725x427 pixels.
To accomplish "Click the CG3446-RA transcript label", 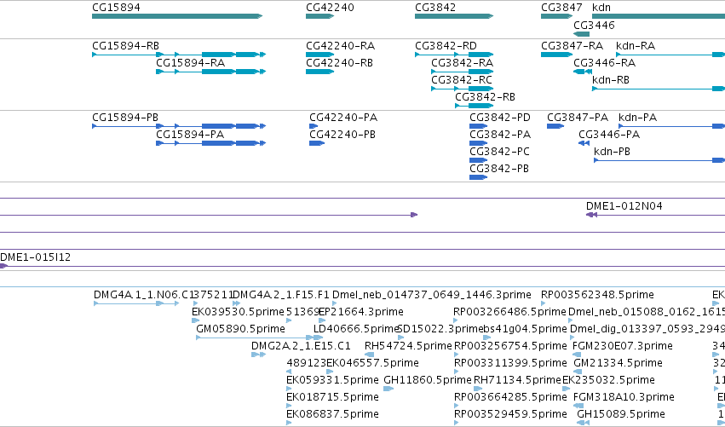I will [x=604, y=63].
